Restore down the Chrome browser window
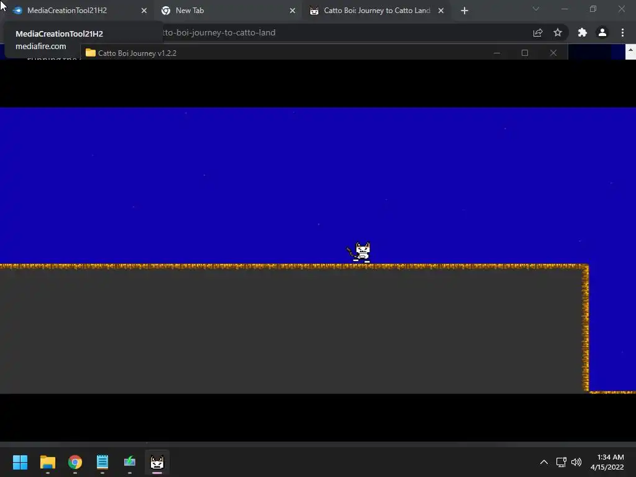636x477 pixels. click(x=593, y=9)
